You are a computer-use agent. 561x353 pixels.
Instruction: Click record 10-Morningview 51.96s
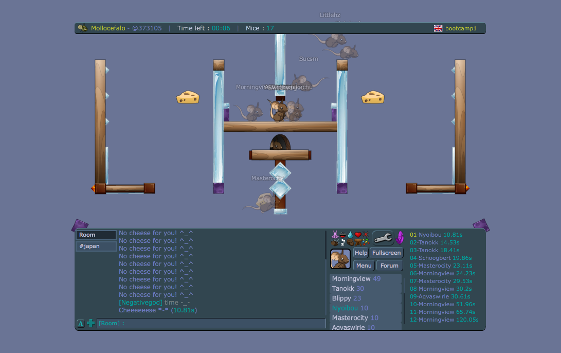click(443, 304)
